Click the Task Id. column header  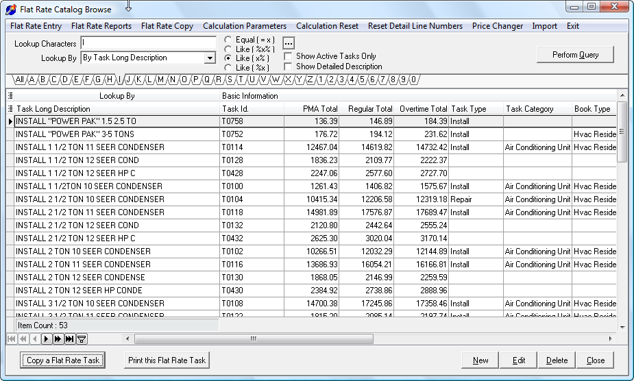[x=252, y=109]
